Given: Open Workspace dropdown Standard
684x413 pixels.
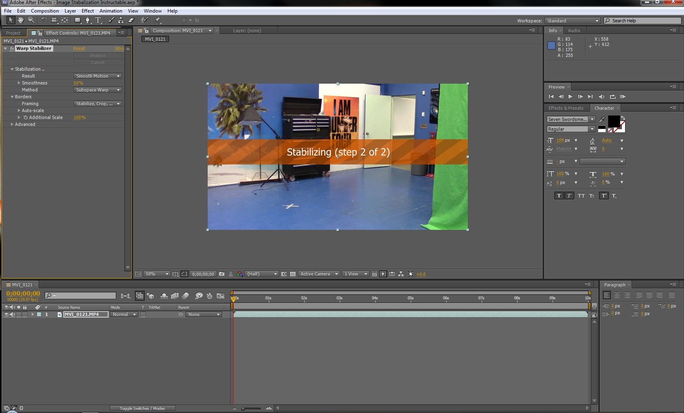Looking at the screenshot, I should 573,21.
